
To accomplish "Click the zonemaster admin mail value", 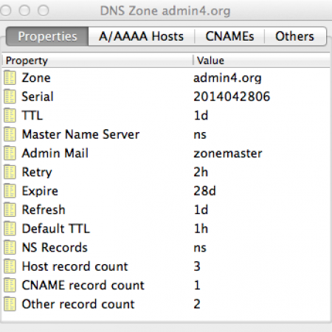I will tap(228, 153).
